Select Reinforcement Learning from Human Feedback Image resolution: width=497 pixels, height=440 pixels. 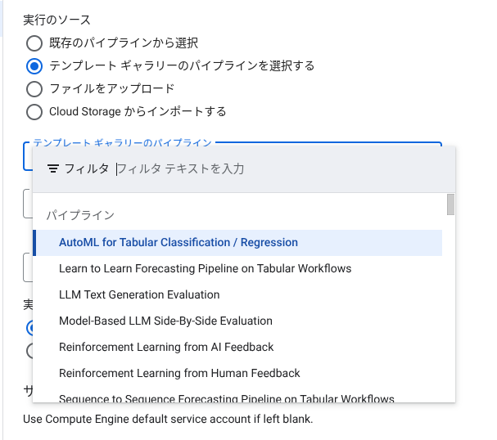coord(237,374)
